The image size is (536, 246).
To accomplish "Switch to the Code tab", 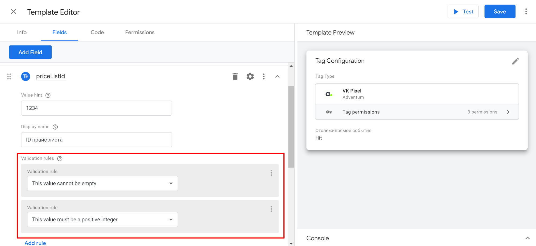I will [97, 32].
